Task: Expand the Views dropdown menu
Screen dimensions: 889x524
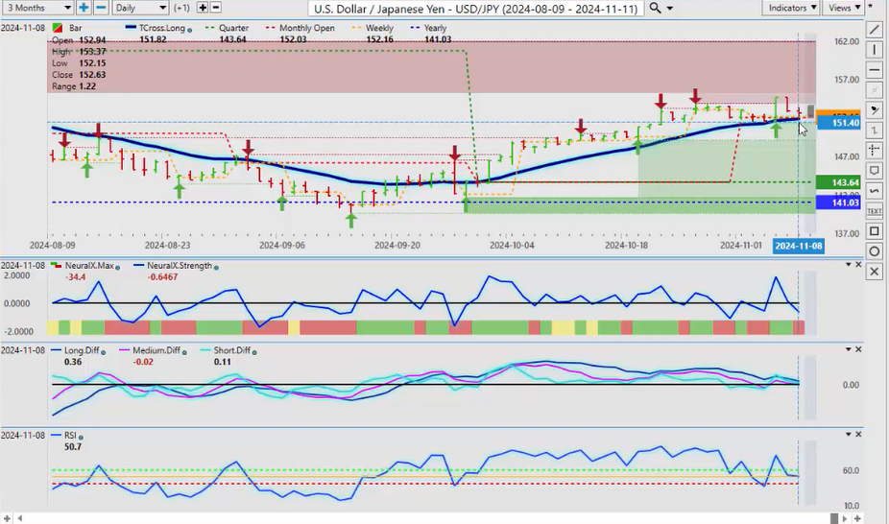Action: [844, 8]
